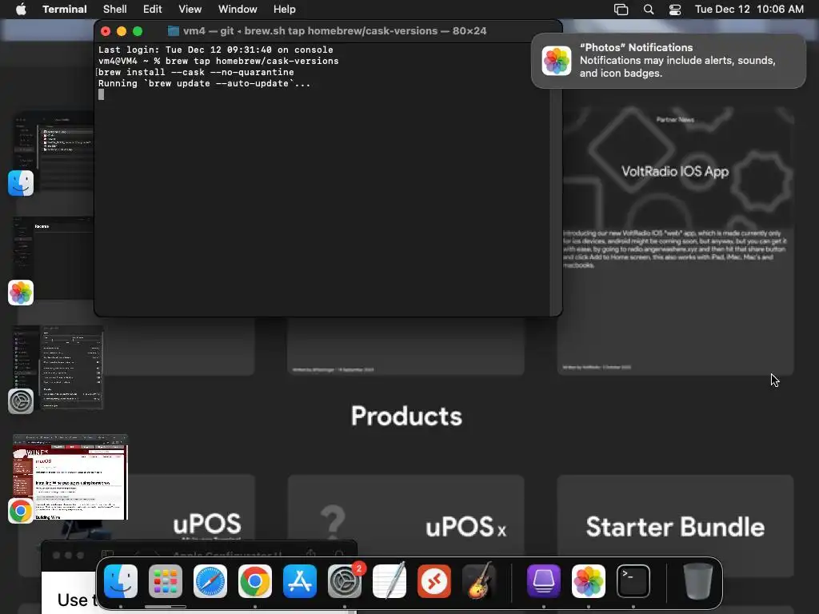Open the Trash in the Dock

click(x=697, y=581)
